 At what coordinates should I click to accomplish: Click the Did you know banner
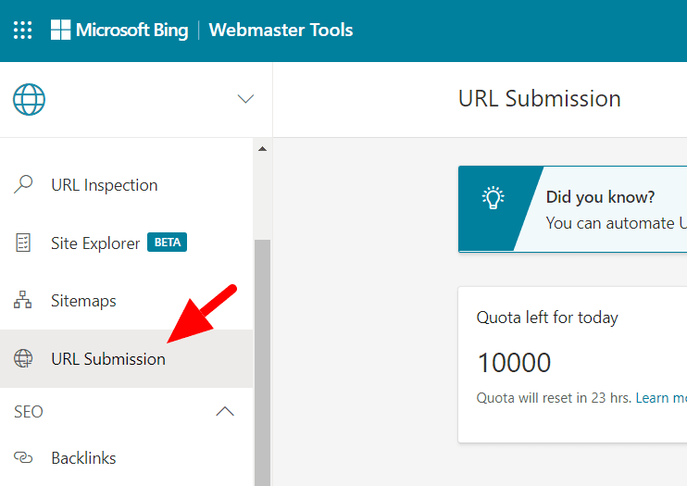click(x=611, y=210)
